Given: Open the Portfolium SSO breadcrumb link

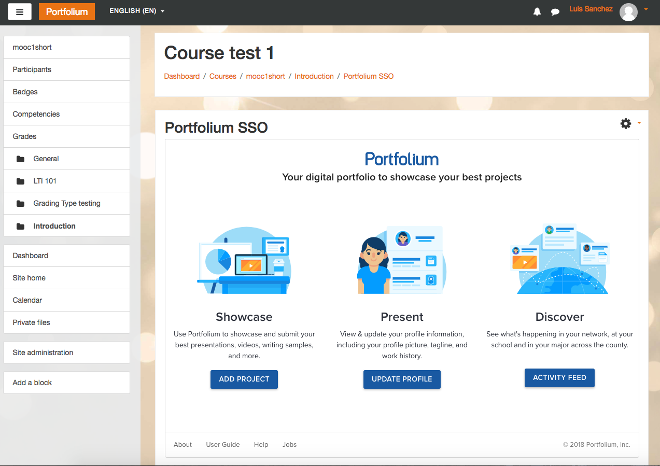Looking at the screenshot, I should point(369,76).
